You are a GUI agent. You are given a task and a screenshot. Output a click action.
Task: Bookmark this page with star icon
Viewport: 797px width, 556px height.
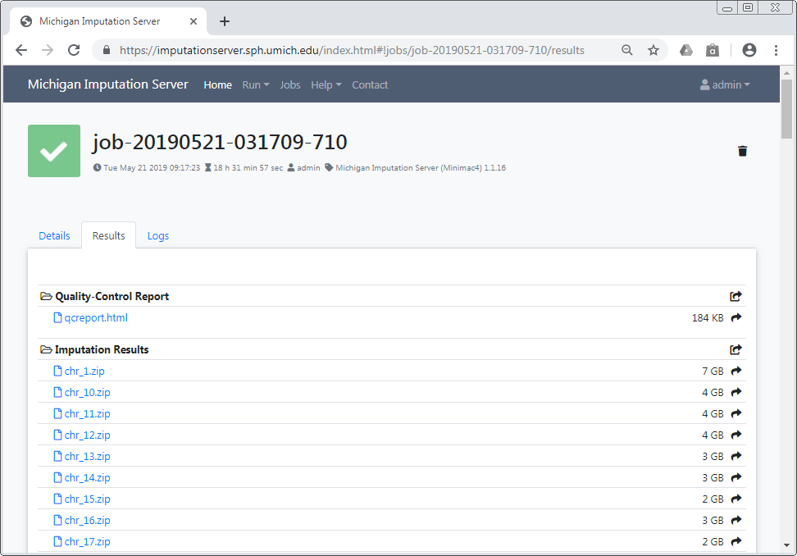[654, 50]
